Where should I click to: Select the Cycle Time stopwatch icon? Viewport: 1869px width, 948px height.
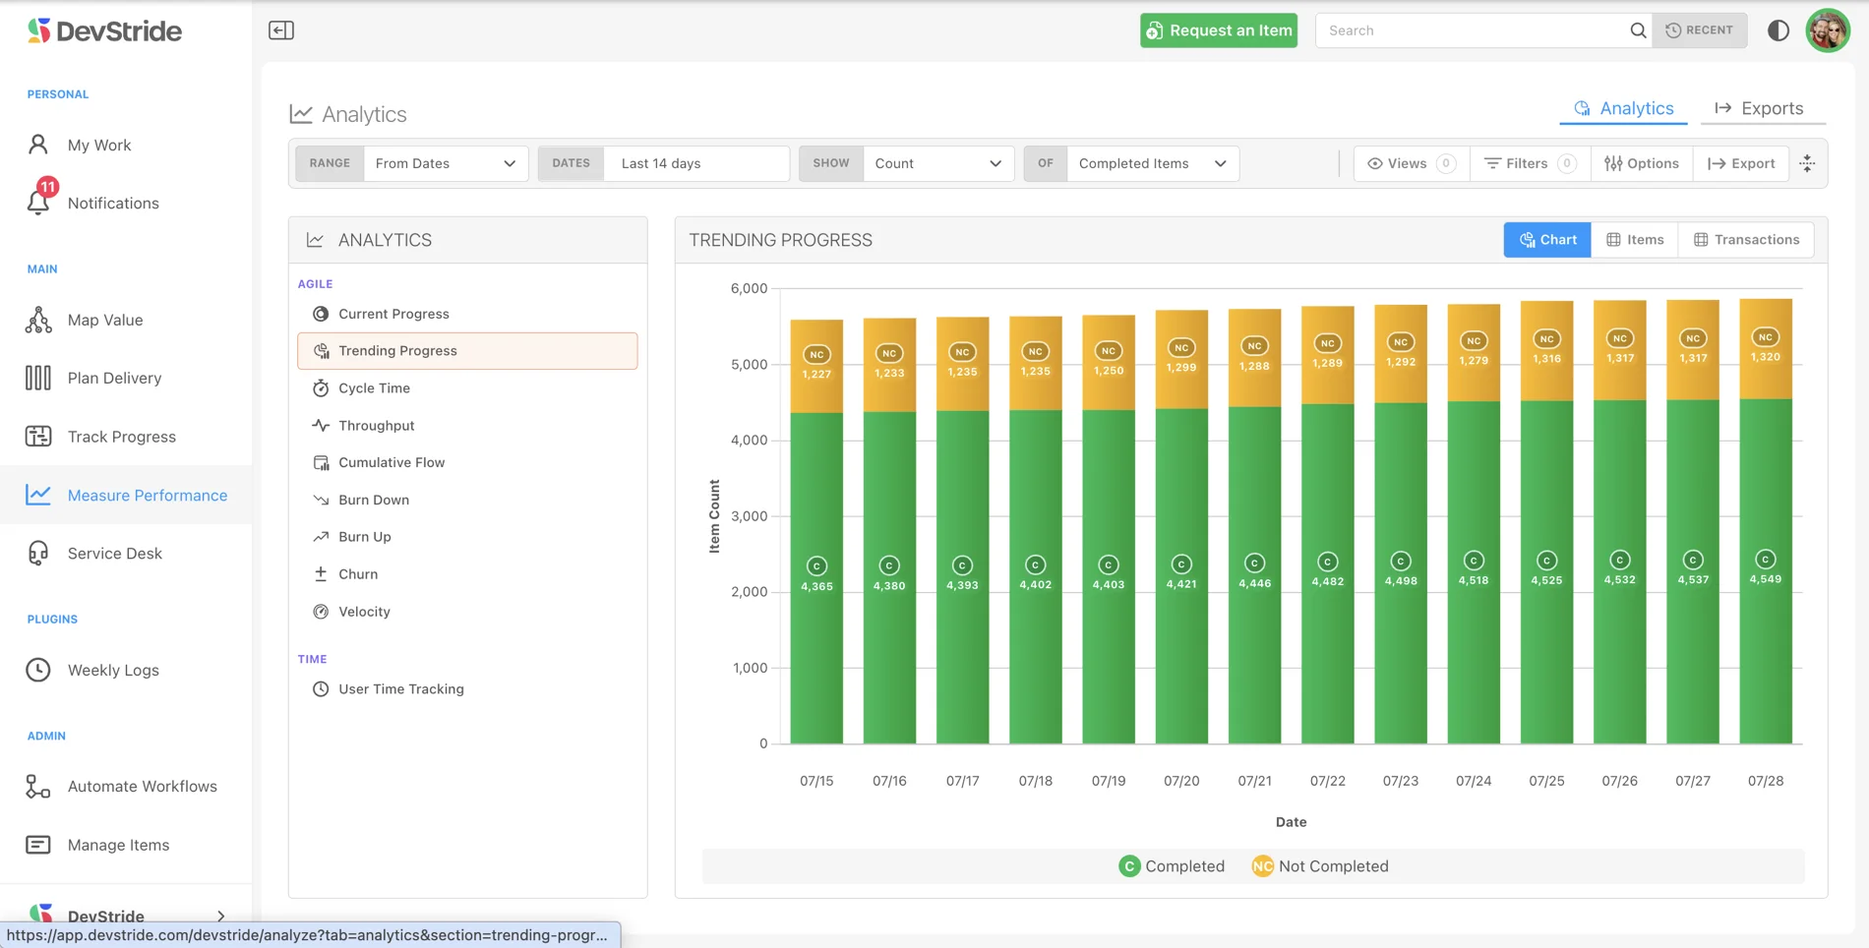point(321,387)
